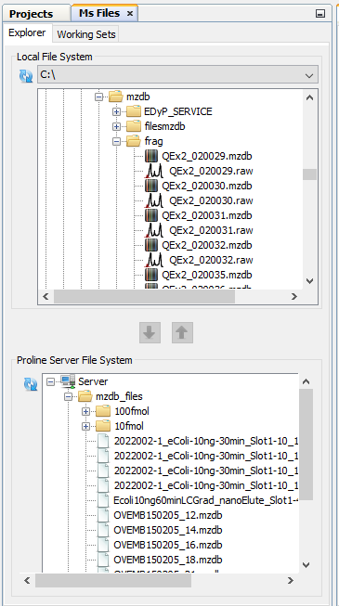
Task: Select QEx2_020031.mzdb file name
Action: 207,215
